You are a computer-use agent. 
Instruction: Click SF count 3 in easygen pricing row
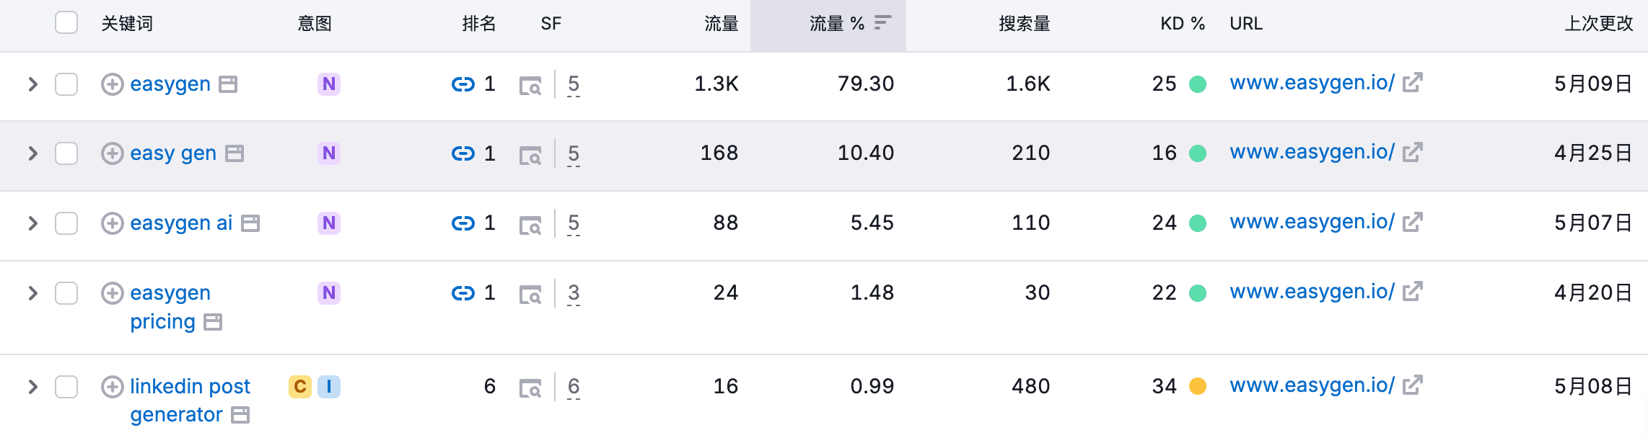point(574,292)
